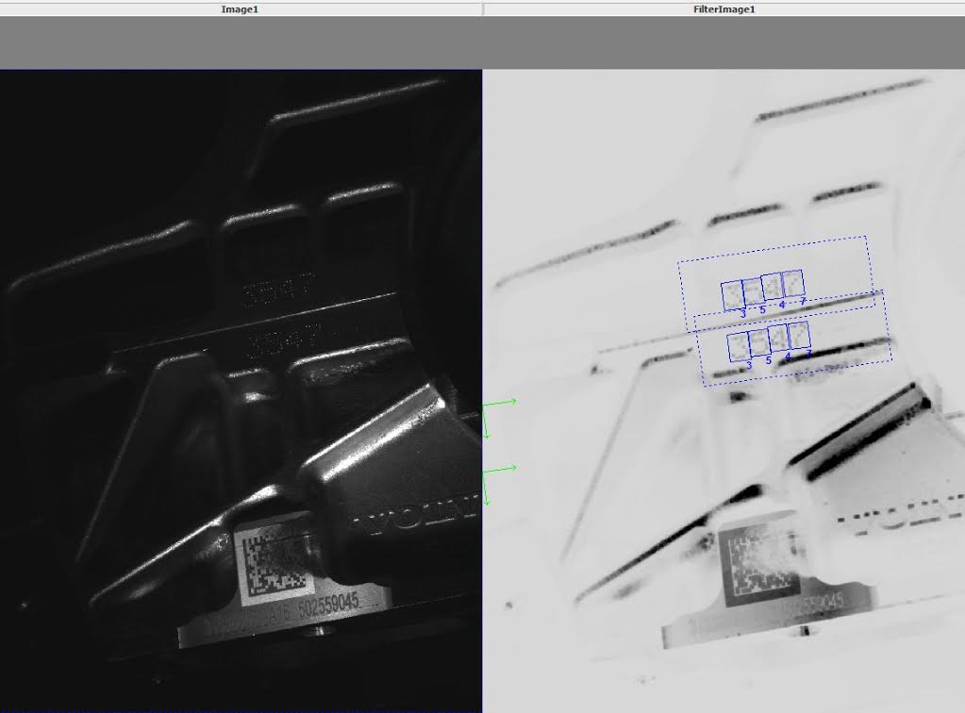Switch to the FilterImage1 tab header
Image resolution: width=965 pixels, height=713 pixels.
[724, 8]
